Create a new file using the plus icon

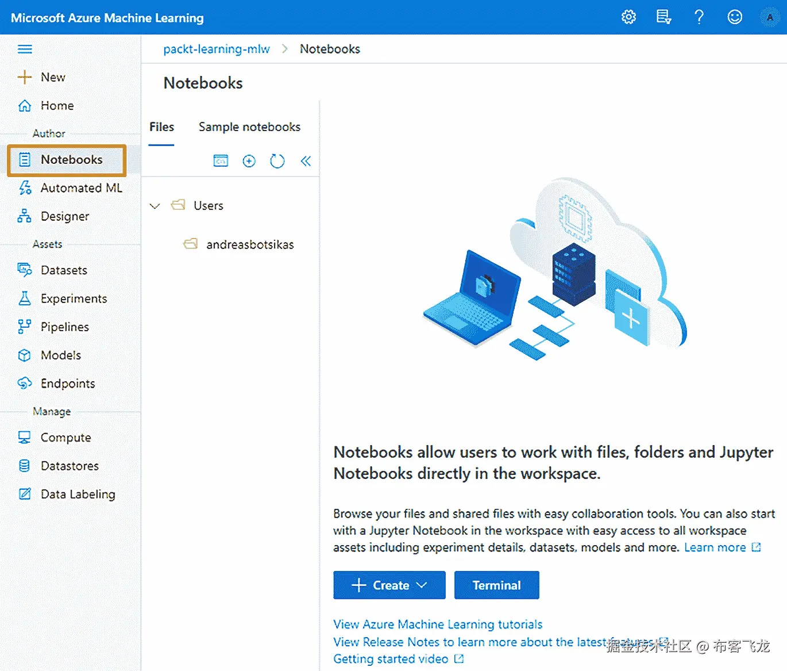[x=249, y=161]
